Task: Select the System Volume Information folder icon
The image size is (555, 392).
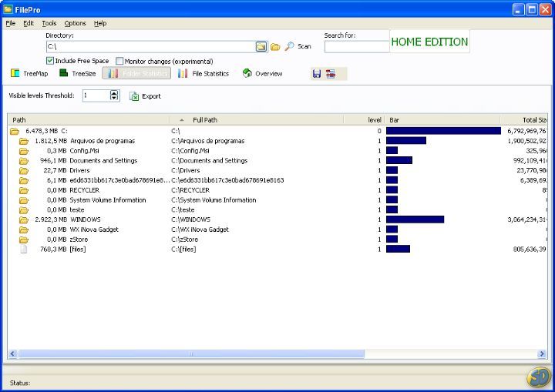Action: [24, 200]
